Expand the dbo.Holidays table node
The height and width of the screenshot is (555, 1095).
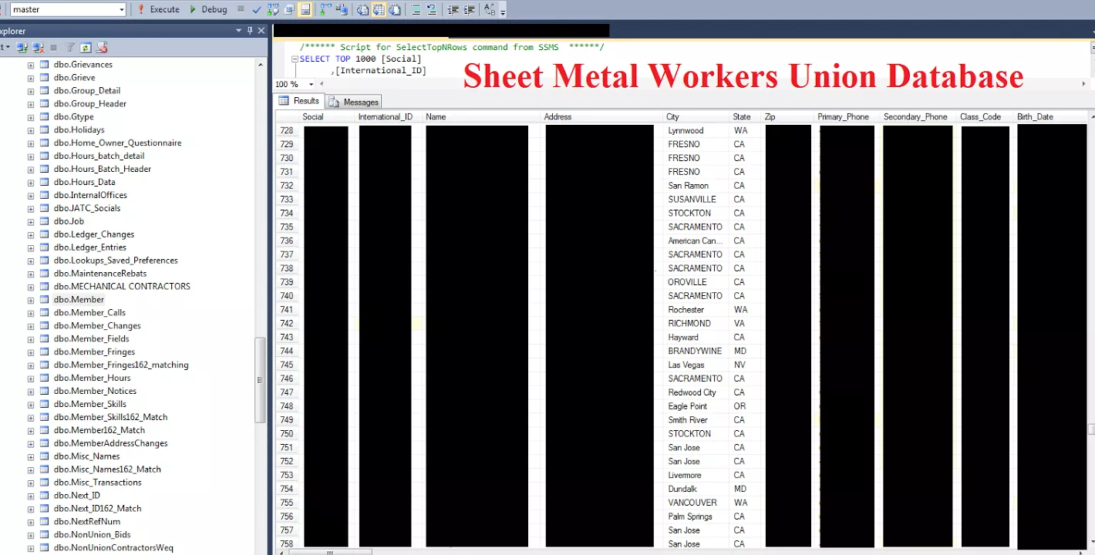pyautogui.click(x=29, y=129)
